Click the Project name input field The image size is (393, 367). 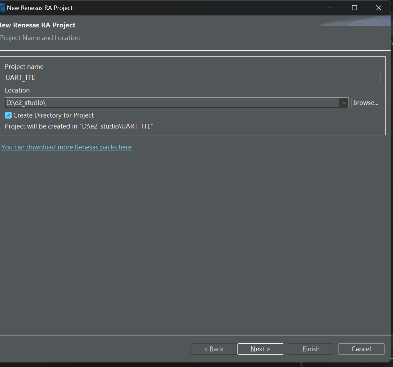[193, 78]
